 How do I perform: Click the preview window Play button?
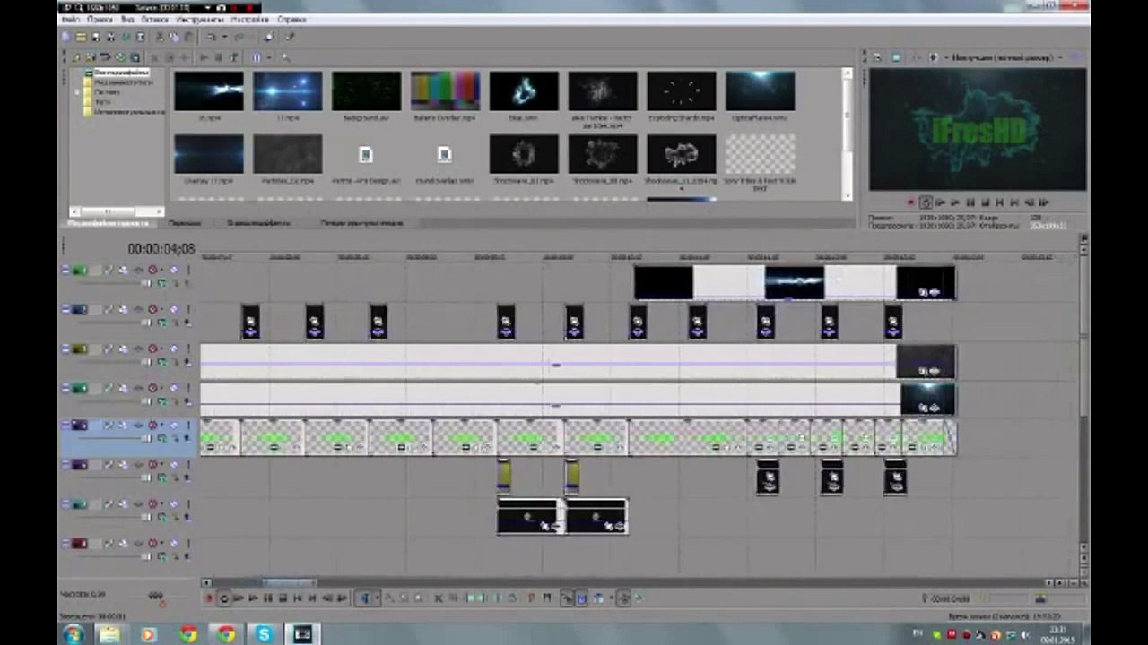click(955, 202)
